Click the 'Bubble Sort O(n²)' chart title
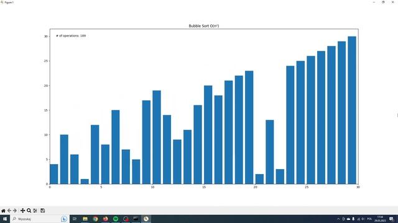This screenshot has height=223, width=398. [204, 26]
